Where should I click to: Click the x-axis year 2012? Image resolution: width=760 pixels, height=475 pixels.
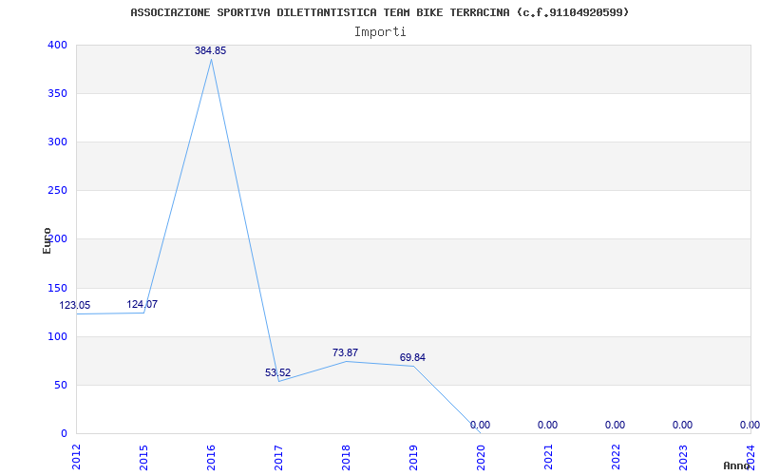[76, 458]
